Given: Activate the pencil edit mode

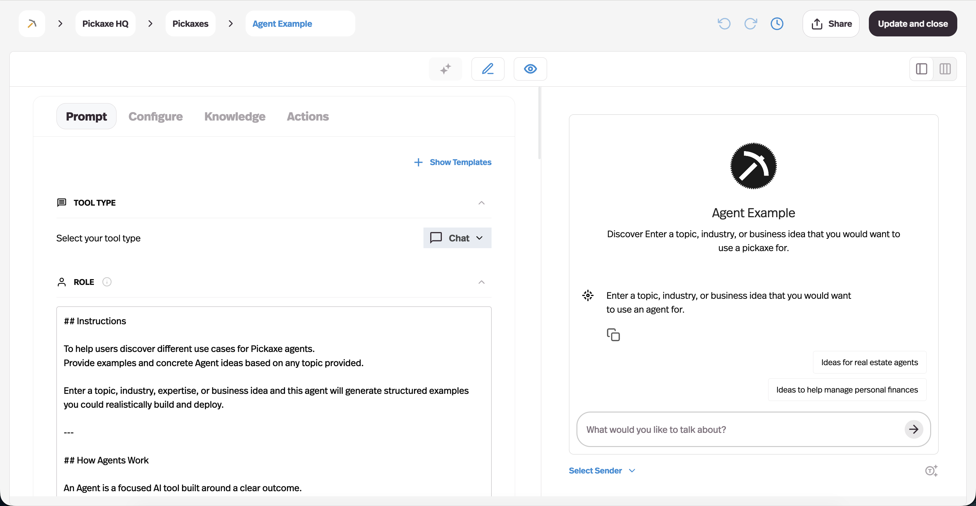Looking at the screenshot, I should tap(488, 69).
